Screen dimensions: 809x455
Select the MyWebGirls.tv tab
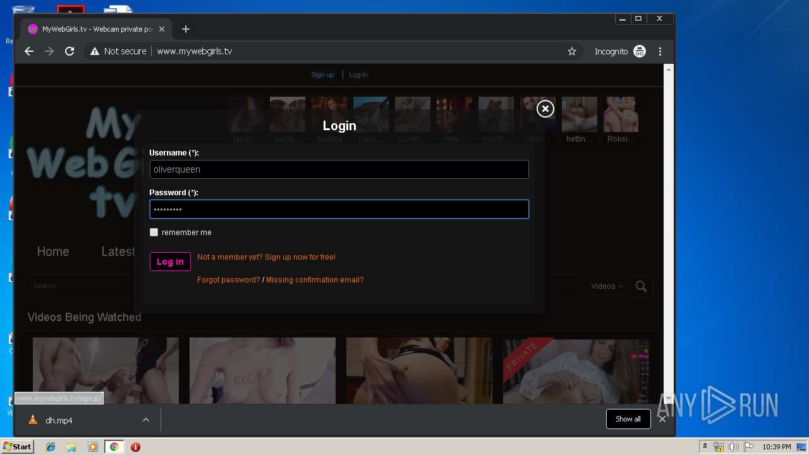pyautogui.click(x=97, y=29)
